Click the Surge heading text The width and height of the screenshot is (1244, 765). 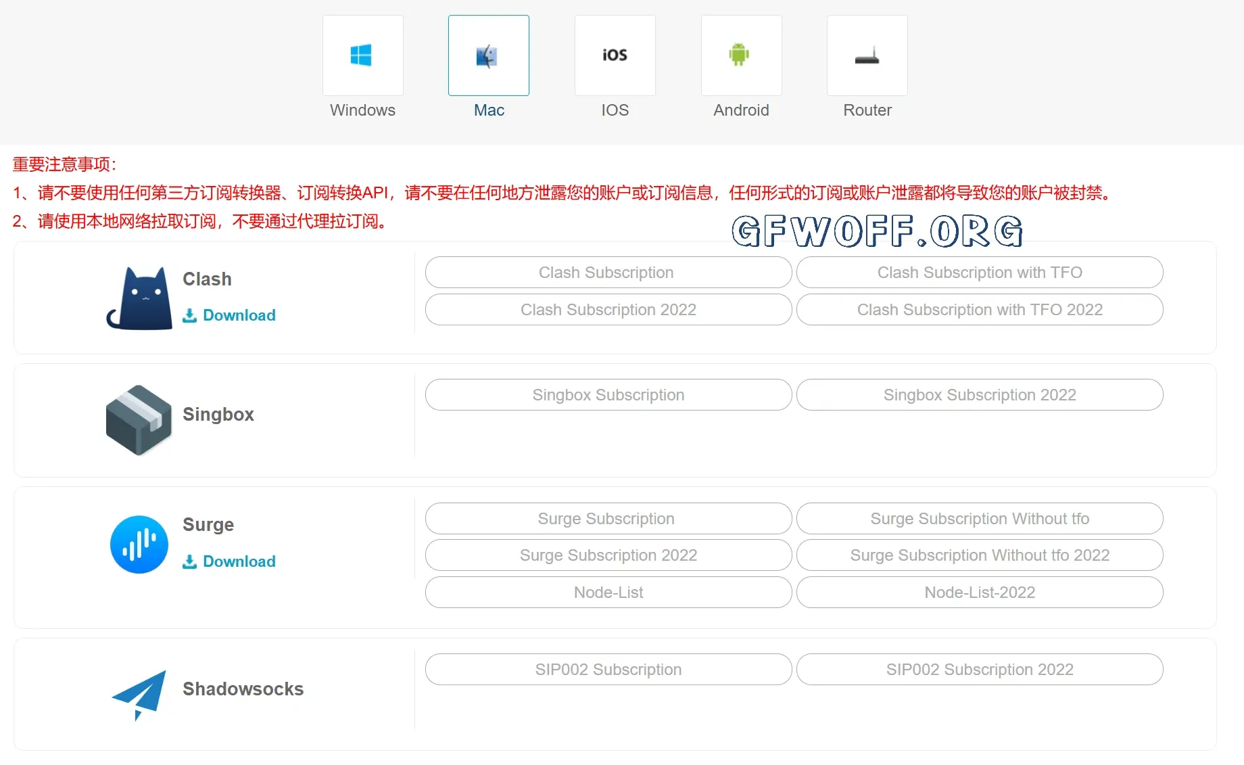pos(208,525)
